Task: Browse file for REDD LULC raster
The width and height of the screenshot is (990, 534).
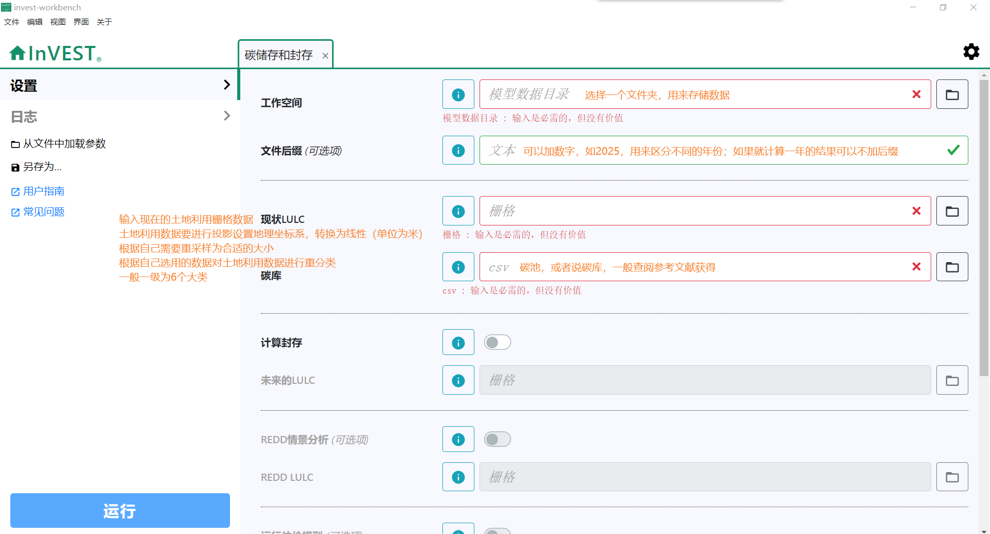Action: [952, 477]
